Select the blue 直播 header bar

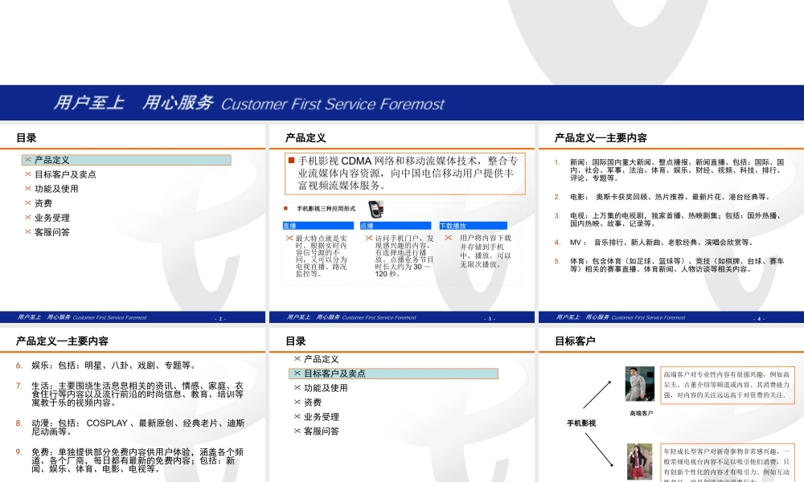(318, 226)
